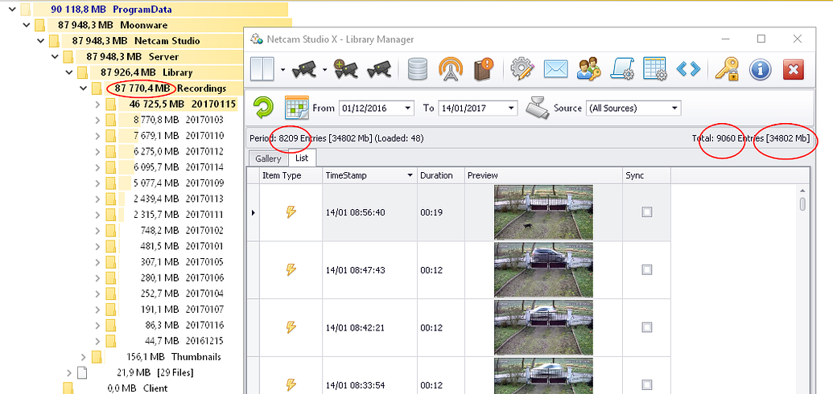Open the library database icon
This screenshot has width=833, height=394.
(x=416, y=69)
